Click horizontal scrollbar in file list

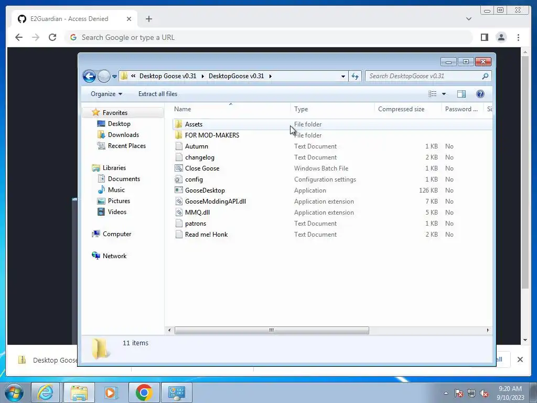(272, 331)
